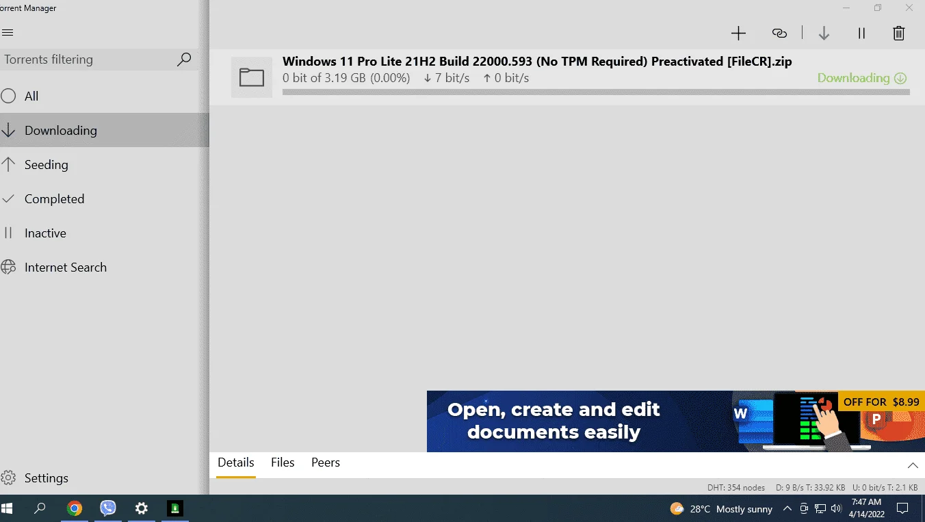Viewport: 925px width, 522px height.
Task: Open Windows search from the taskbar
Action: tap(40, 508)
